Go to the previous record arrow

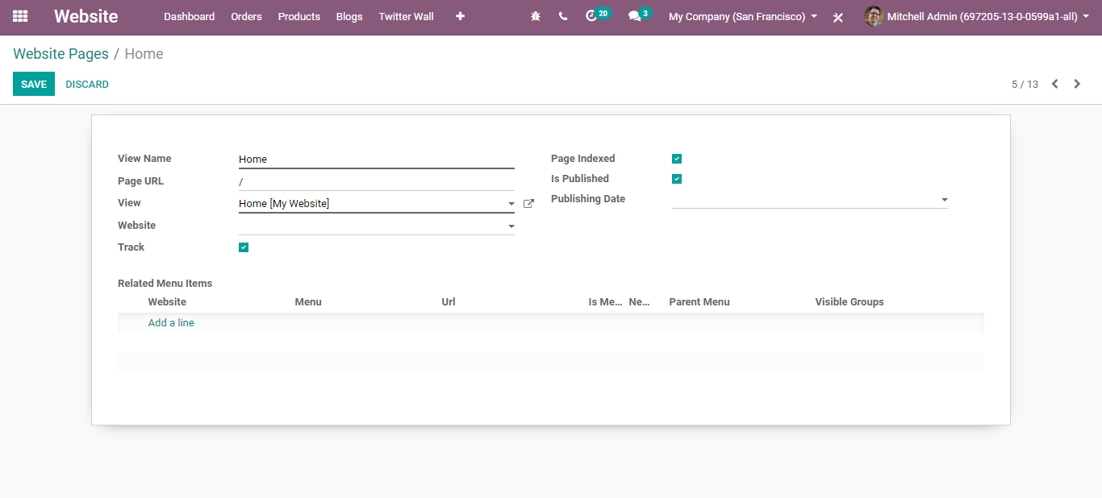point(1054,84)
